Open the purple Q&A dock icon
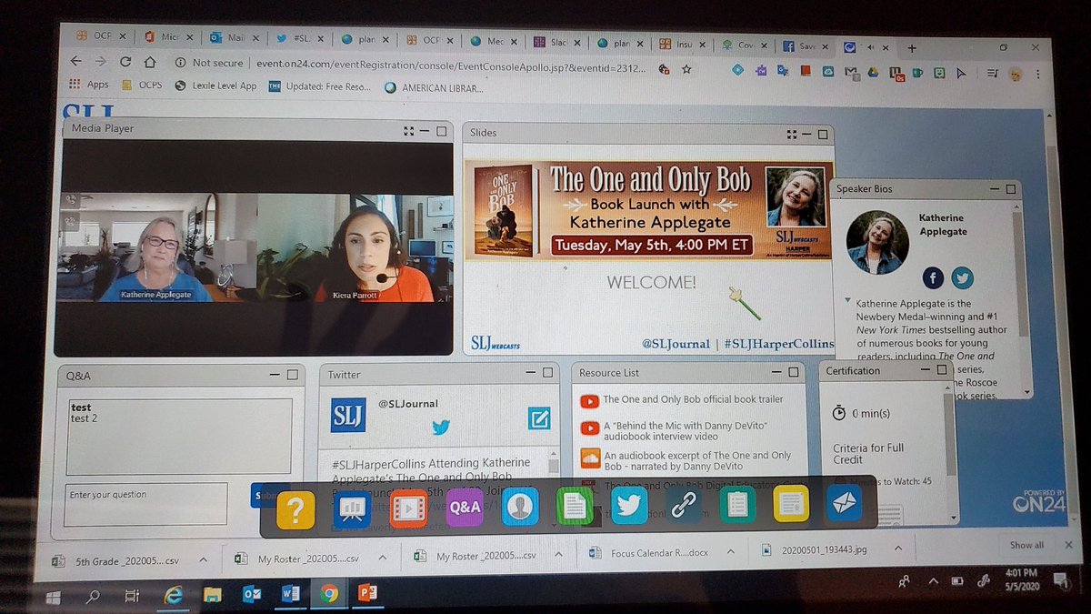Image resolution: width=1091 pixels, height=614 pixels. (464, 508)
